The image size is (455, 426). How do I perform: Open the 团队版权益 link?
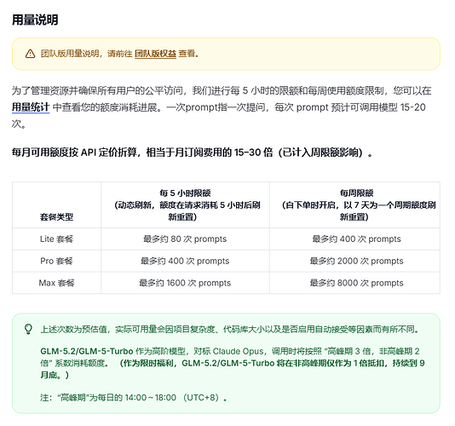155,54
